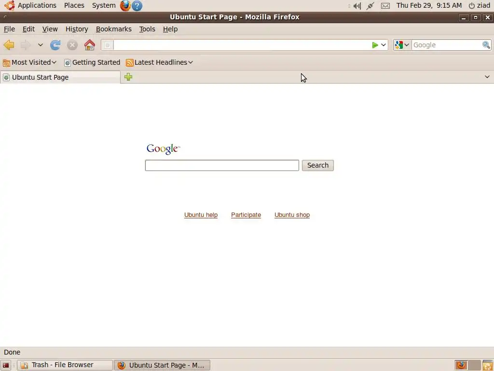Open the System menu in top panel
The height and width of the screenshot is (371, 494).
click(x=104, y=5)
